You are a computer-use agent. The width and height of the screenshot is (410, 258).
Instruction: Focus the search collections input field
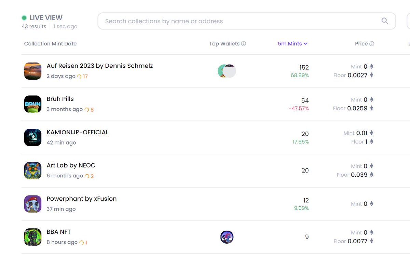pos(247,21)
